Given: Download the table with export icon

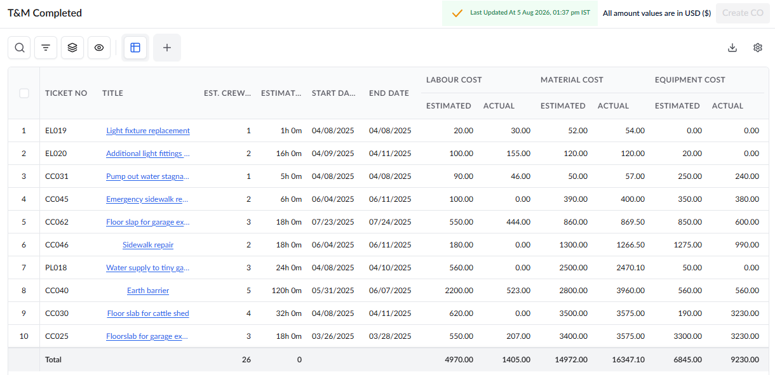Looking at the screenshot, I should tap(732, 48).
